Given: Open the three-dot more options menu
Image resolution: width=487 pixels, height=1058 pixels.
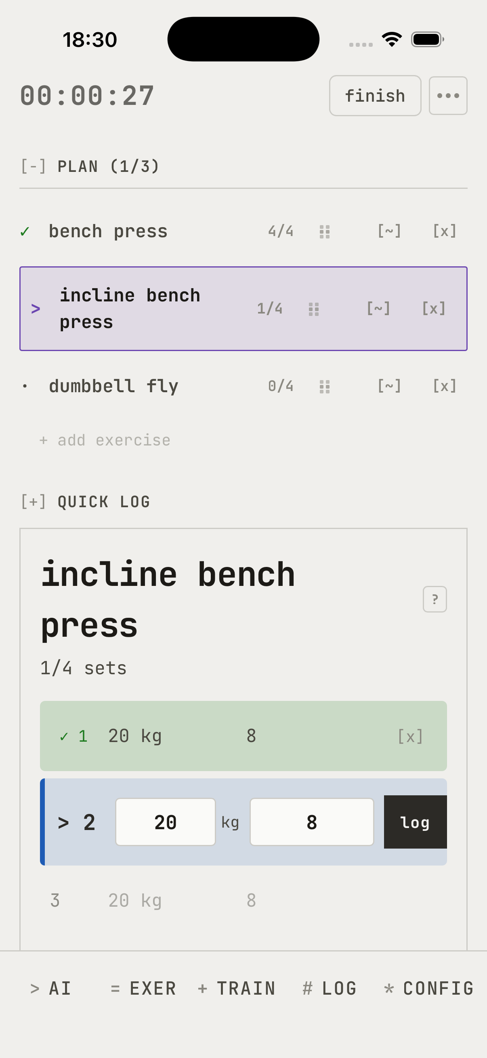Looking at the screenshot, I should click(447, 96).
